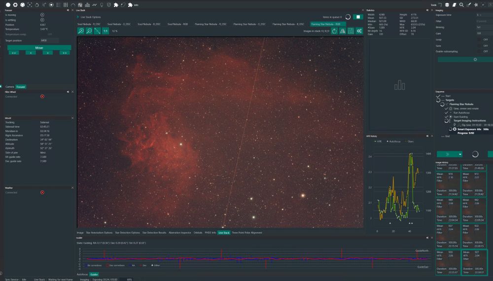The image size is (493, 281).
Task: Stop live stacking with the square button
Action: click(x=358, y=17)
